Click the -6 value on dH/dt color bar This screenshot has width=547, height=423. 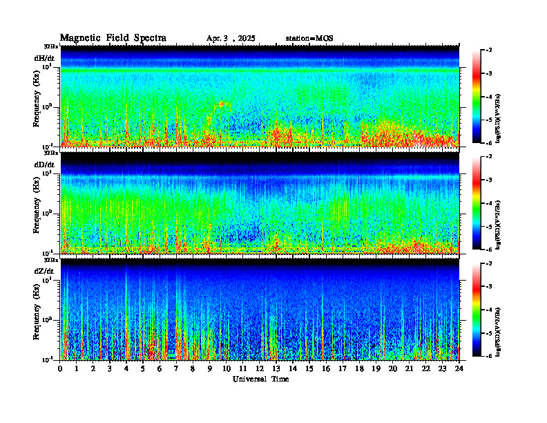point(489,143)
